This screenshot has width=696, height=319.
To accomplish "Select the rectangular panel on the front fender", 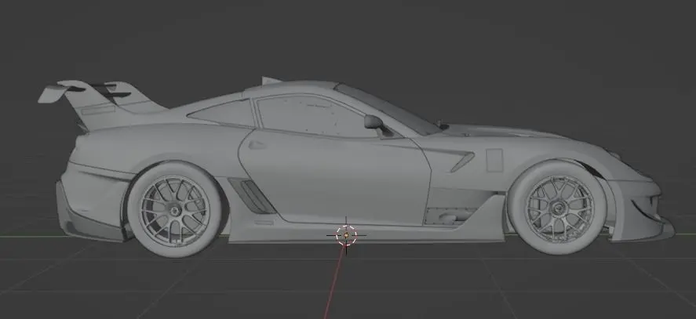I will [x=494, y=160].
